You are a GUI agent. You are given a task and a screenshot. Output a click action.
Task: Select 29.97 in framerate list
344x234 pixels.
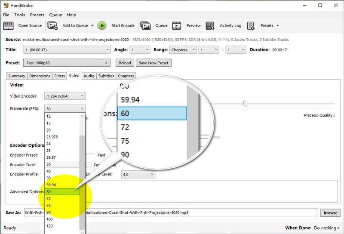click(x=62, y=157)
